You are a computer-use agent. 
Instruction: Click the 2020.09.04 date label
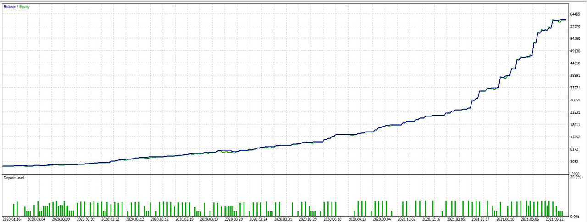pos(382,220)
